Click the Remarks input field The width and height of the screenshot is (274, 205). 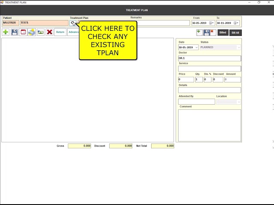[x=163, y=23]
